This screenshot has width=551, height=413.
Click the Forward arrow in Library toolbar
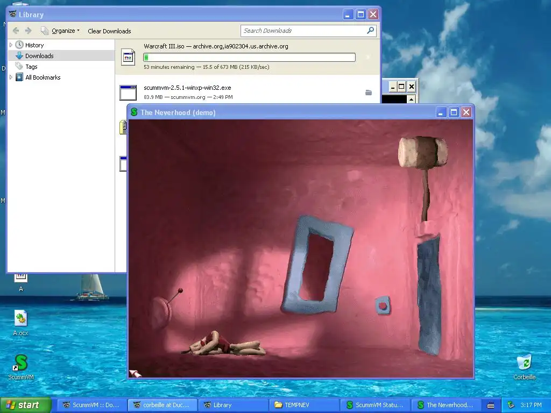point(29,31)
